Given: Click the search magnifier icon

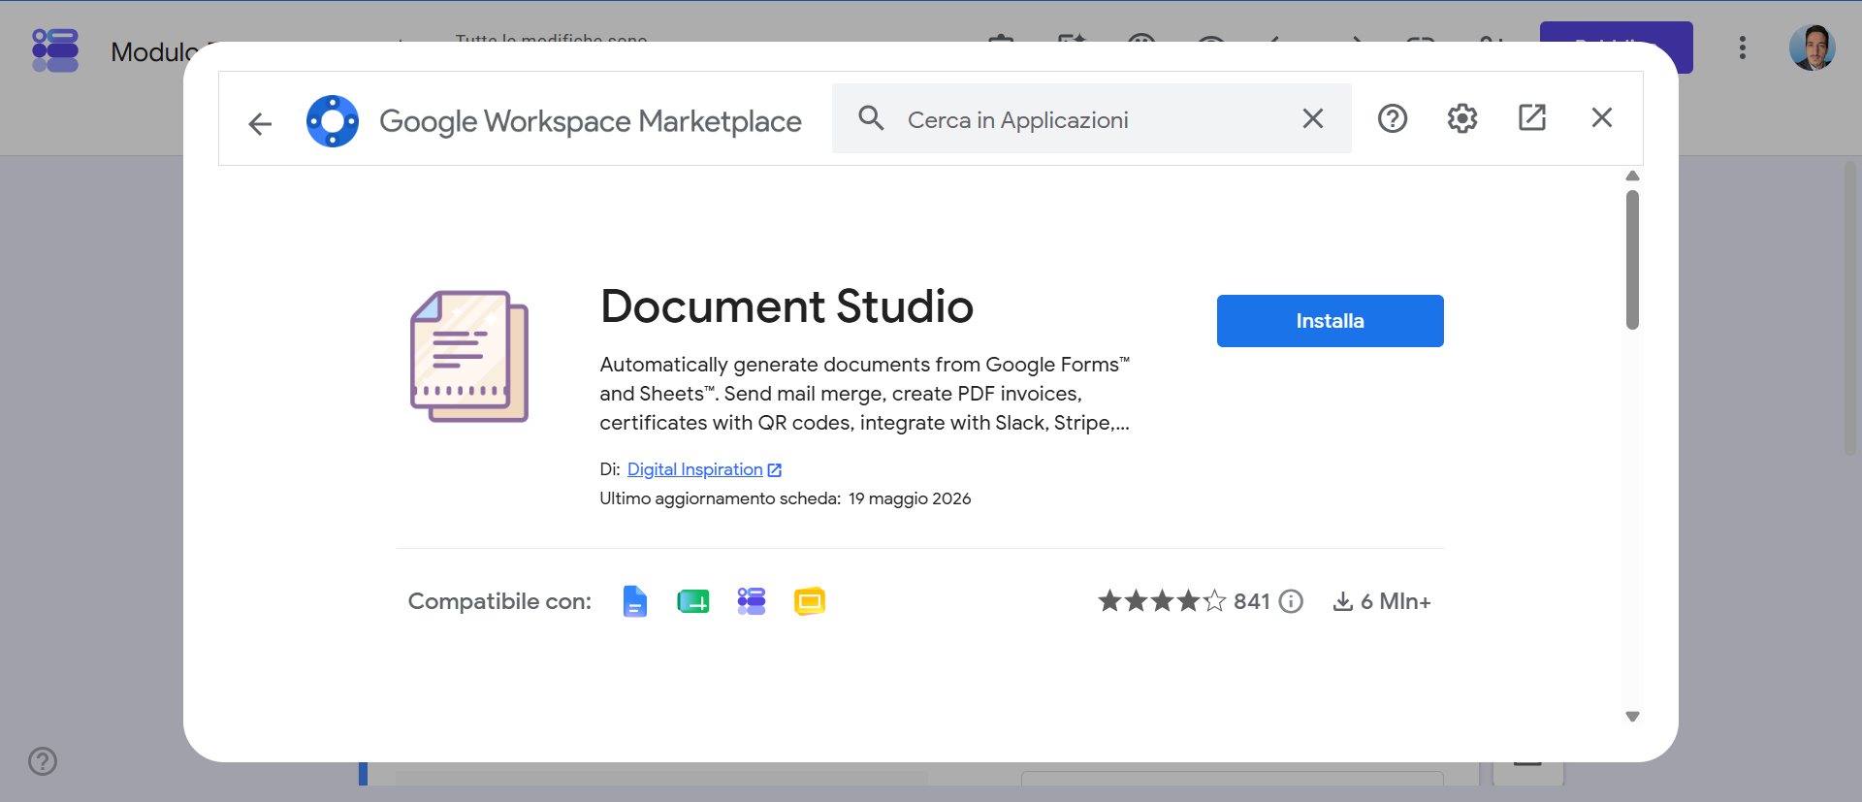Looking at the screenshot, I should pyautogui.click(x=871, y=118).
